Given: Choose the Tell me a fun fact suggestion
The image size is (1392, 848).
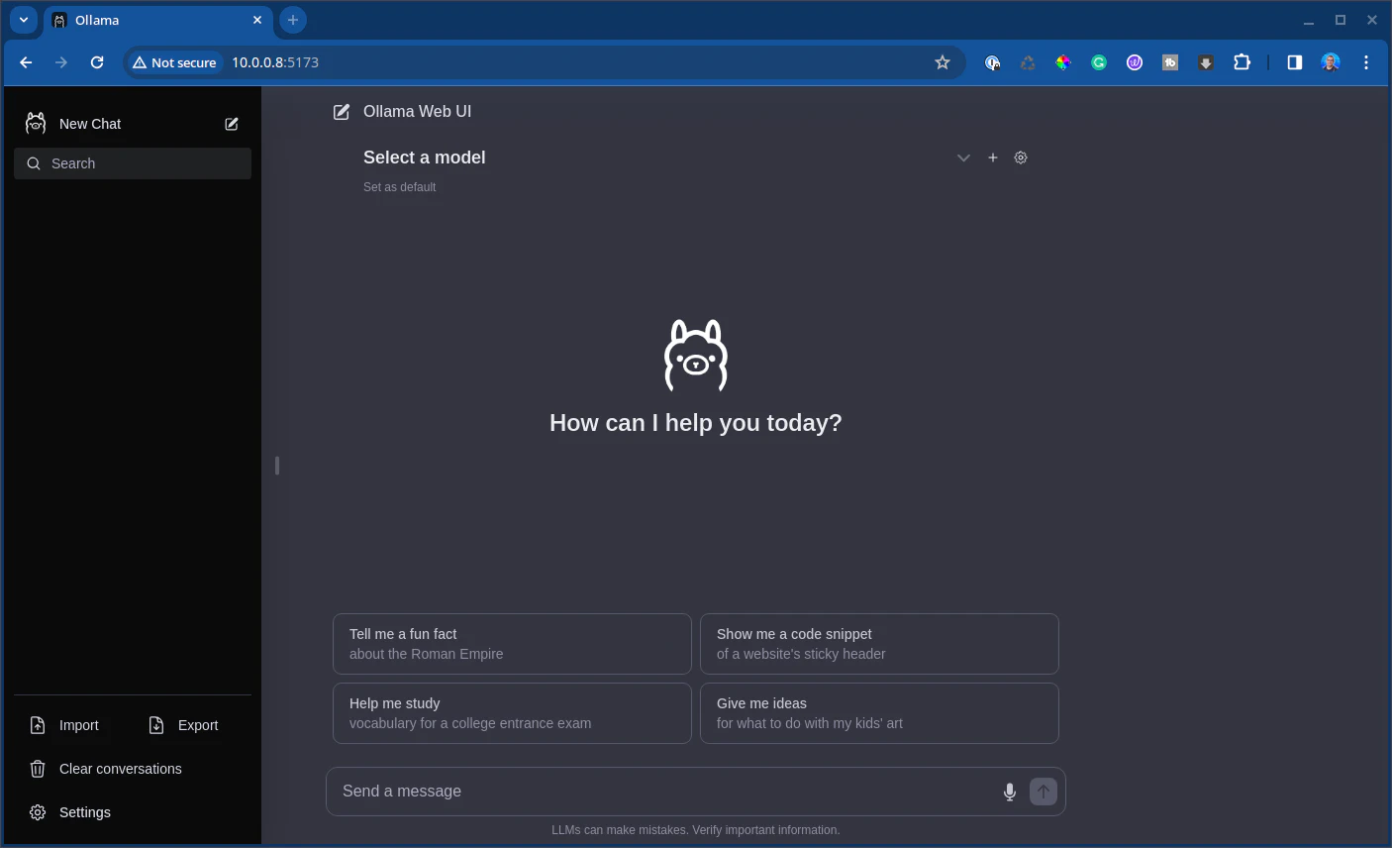Looking at the screenshot, I should click(x=512, y=644).
